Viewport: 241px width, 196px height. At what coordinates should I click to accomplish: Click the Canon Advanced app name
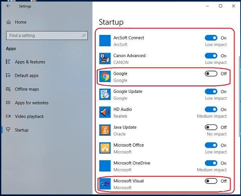129,56
